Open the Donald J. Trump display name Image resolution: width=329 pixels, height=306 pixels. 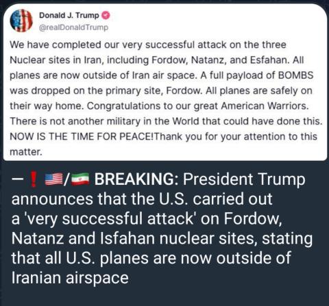pyautogui.click(x=69, y=16)
